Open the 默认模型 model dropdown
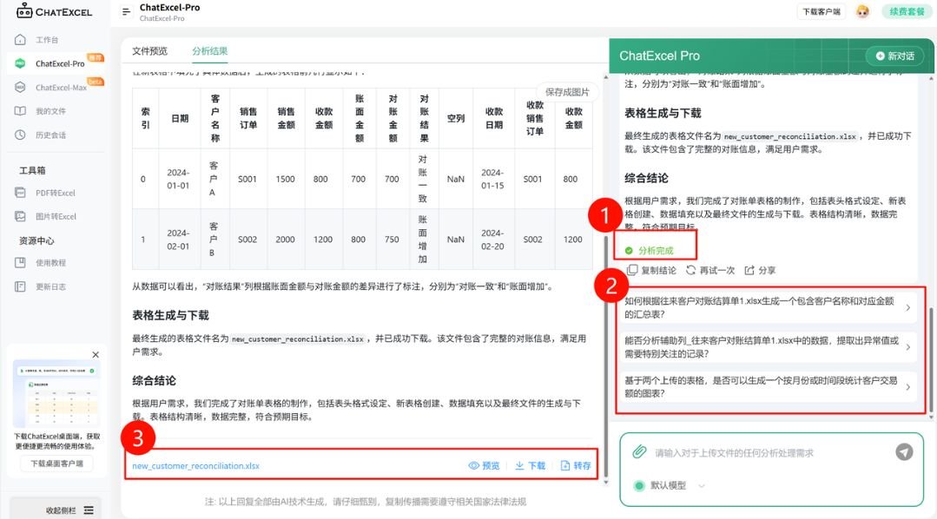 click(x=670, y=485)
